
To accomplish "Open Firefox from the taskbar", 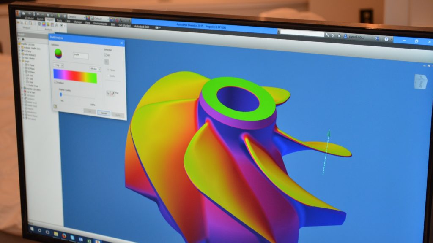I will tap(64, 236).
